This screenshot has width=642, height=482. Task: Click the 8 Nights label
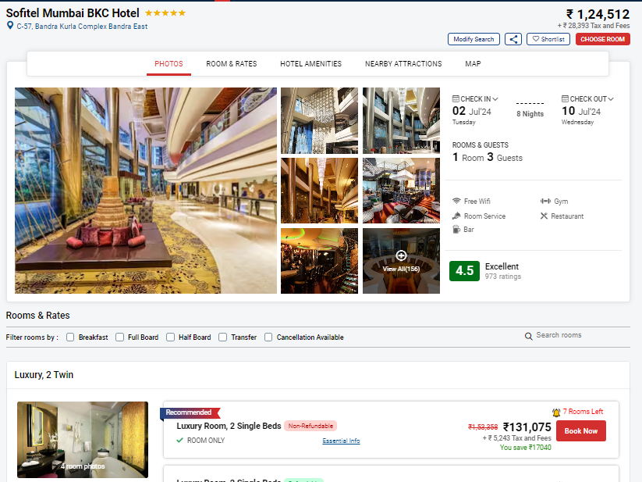tap(530, 114)
